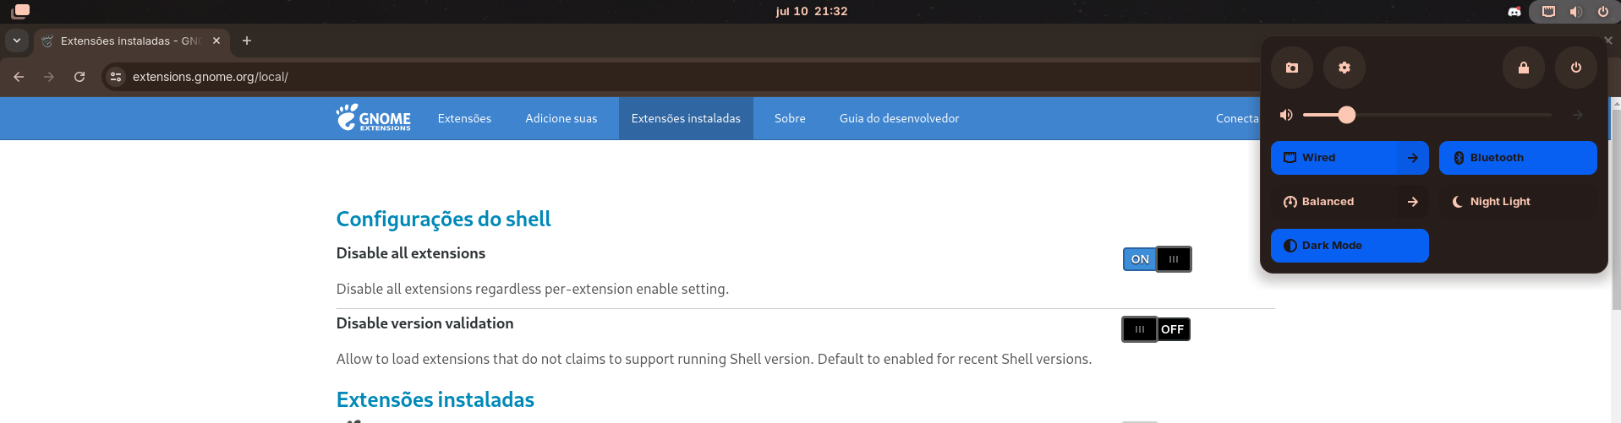This screenshot has height=423, width=1621.
Task: Toggle the Disable all extensions switch
Action: 1157,259
